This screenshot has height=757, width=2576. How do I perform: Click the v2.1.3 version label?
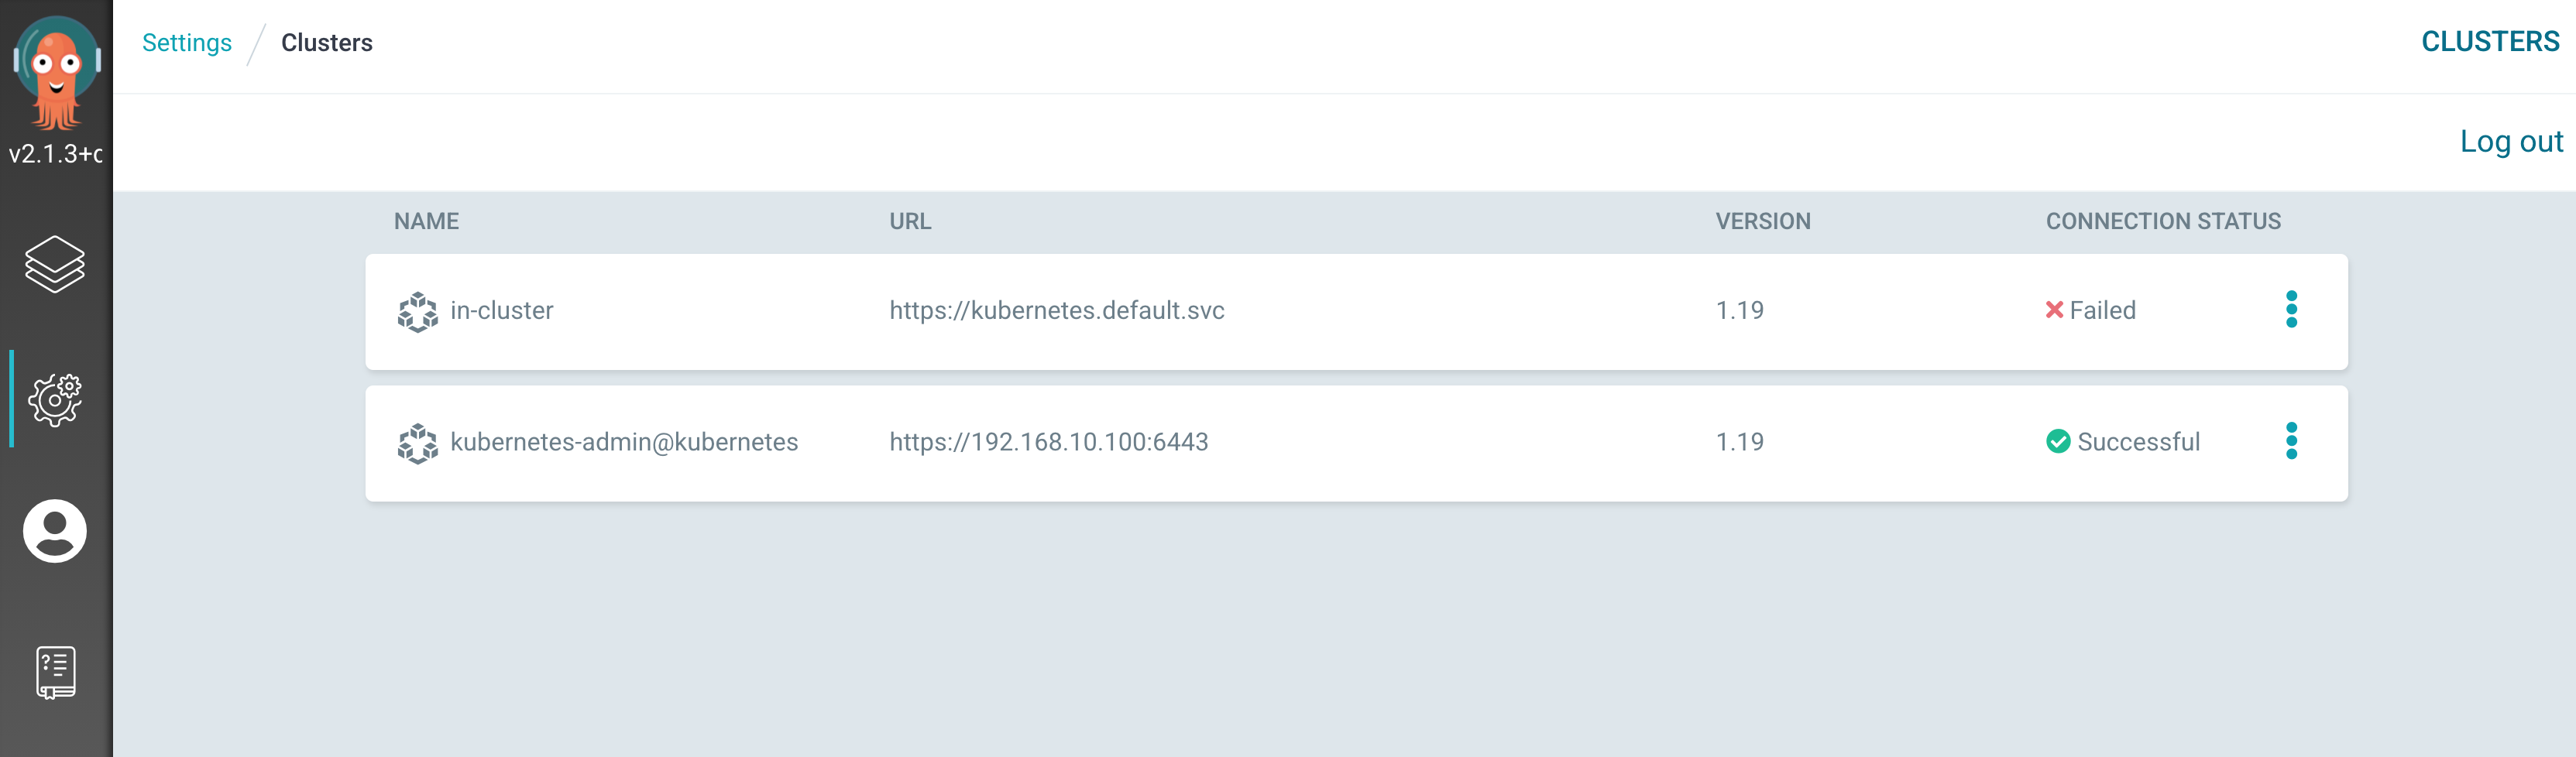coord(56,154)
